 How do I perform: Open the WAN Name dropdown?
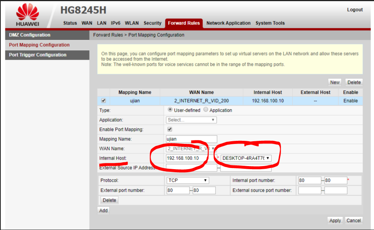[191, 148]
